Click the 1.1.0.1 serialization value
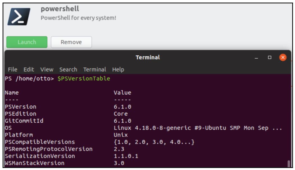This screenshot has width=295, height=170. coord(126,156)
